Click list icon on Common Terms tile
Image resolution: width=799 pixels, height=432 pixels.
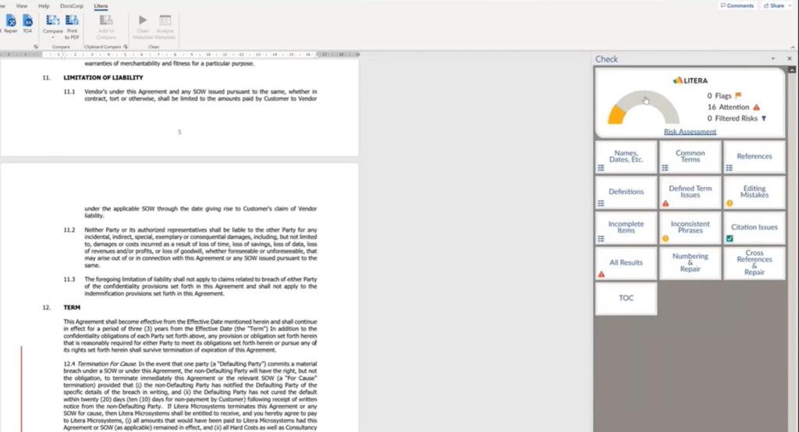pyautogui.click(x=665, y=168)
